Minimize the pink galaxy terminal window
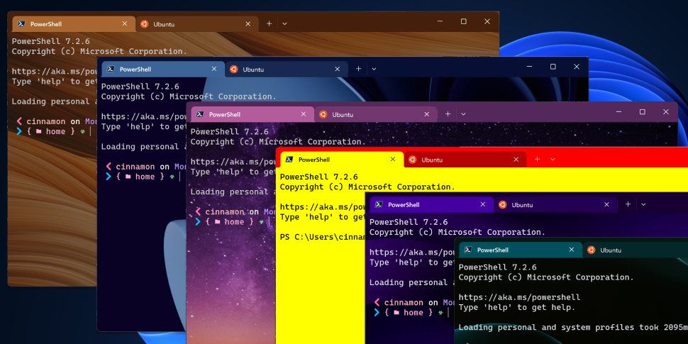The height and width of the screenshot is (344, 688). click(x=618, y=112)
